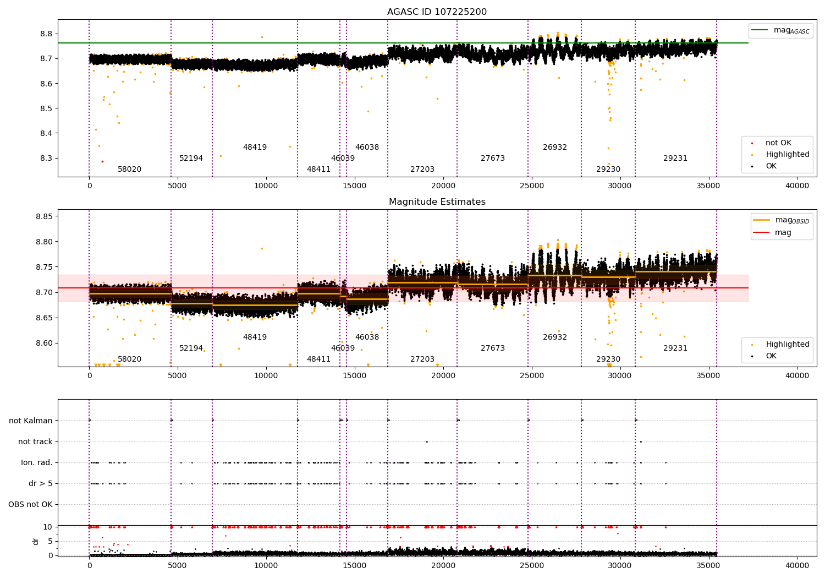Click label 29231 in the Magnitude Estimates plot
The image size is (825, 578).
click(x=675, y=348)
